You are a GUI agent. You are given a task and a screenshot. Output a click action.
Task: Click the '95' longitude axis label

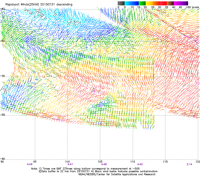point(35,162)
